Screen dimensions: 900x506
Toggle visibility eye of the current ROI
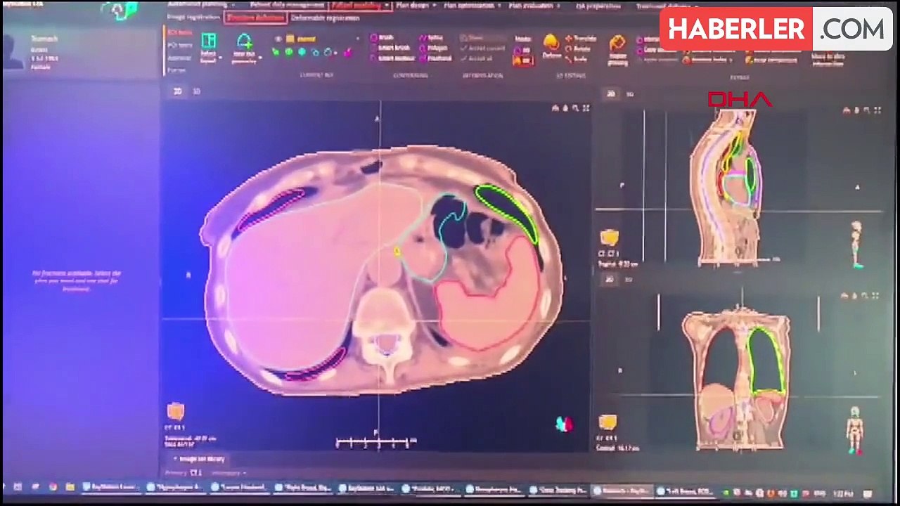pyautogui.click(x=279, y=39)
